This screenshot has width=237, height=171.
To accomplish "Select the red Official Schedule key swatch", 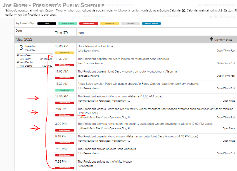I will pos(89,24).
